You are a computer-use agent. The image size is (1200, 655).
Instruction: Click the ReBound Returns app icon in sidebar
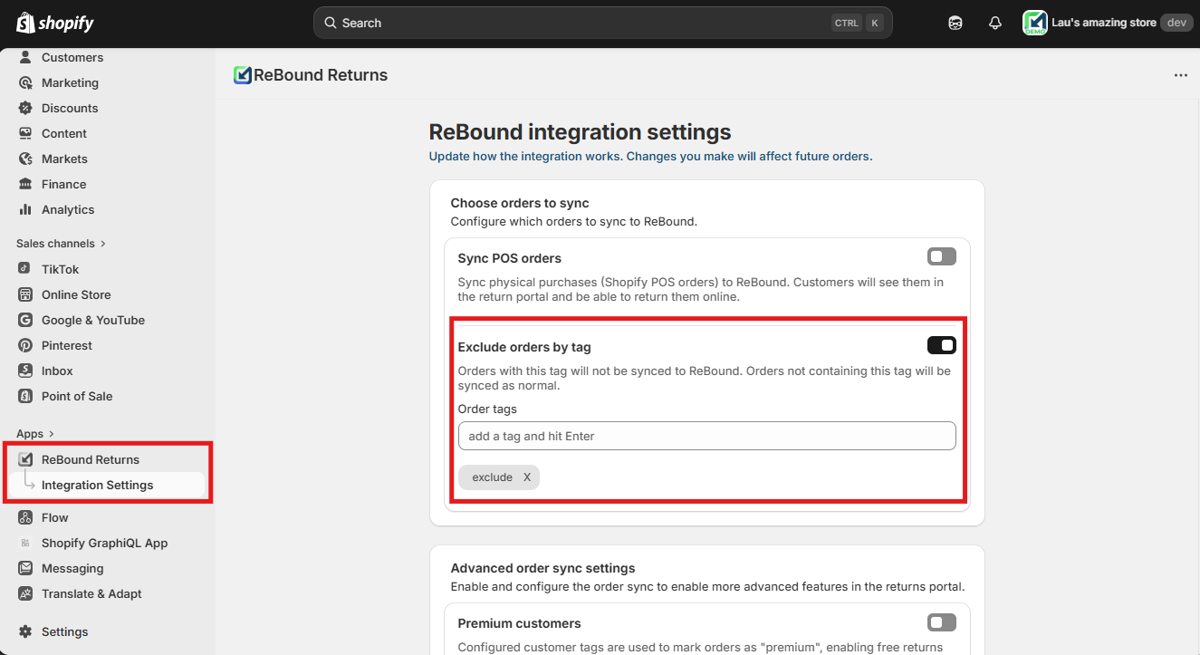tap(25, 459)
